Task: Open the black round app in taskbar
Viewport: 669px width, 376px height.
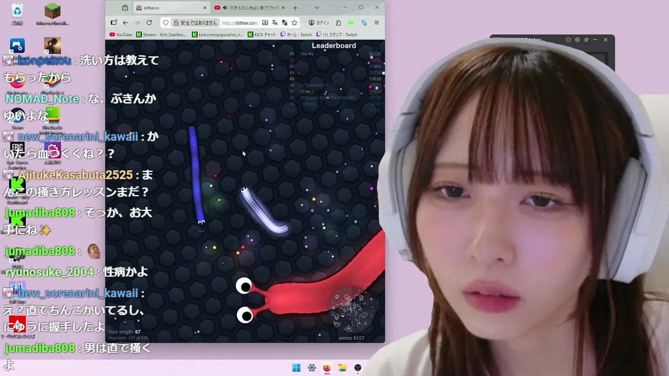Action: point(357,368)
